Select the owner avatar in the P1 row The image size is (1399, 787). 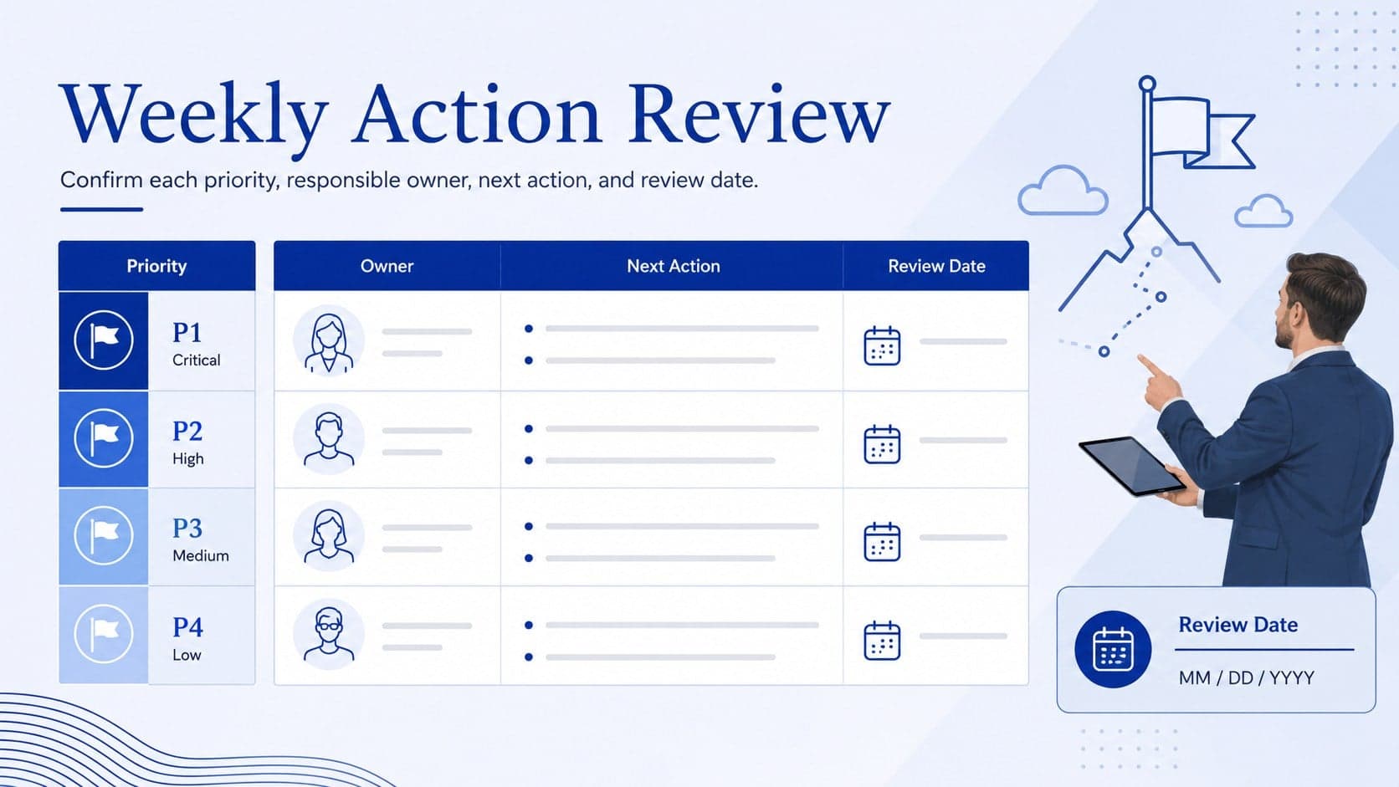329,341
